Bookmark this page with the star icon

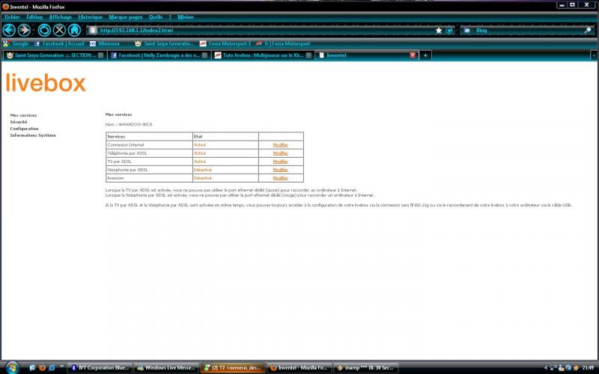[439, 31]
